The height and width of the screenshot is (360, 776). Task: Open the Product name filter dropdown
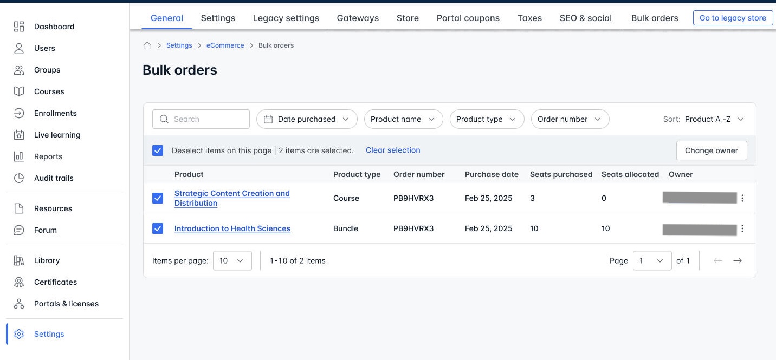[403, 119]
